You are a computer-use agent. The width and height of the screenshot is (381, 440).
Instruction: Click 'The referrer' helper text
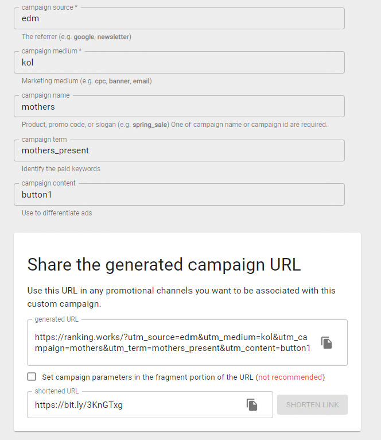tap(76, 37)
